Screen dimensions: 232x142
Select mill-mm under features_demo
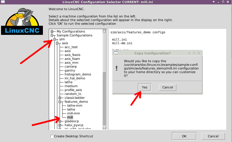coord(73,113)
